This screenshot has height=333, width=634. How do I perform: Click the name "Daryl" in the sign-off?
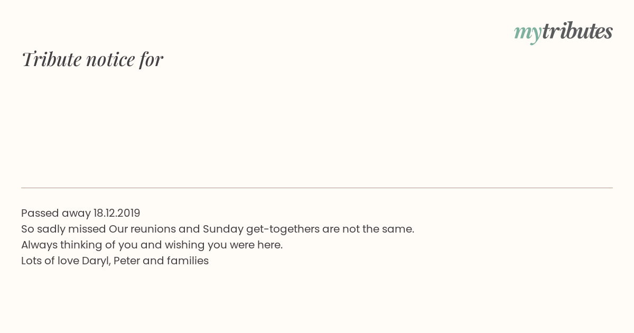pyautogui.click(x=96, y=261)
